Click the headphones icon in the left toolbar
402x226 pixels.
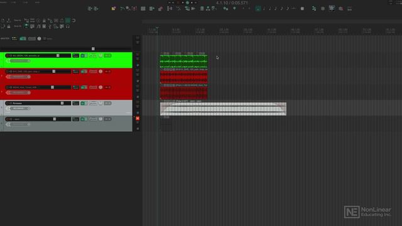click(68, 26)
